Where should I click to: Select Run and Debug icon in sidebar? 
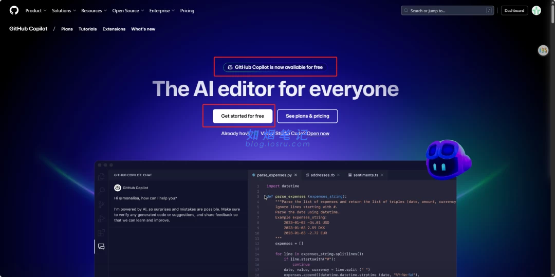coord(101,218)
